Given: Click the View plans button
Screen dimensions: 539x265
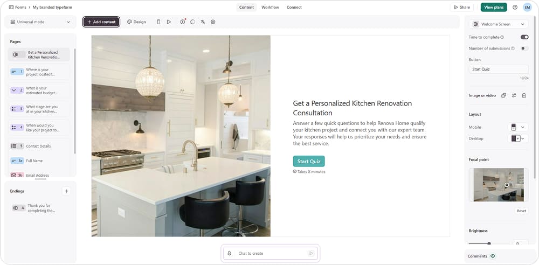Looking at the screenshot, I should coord(494,7).
